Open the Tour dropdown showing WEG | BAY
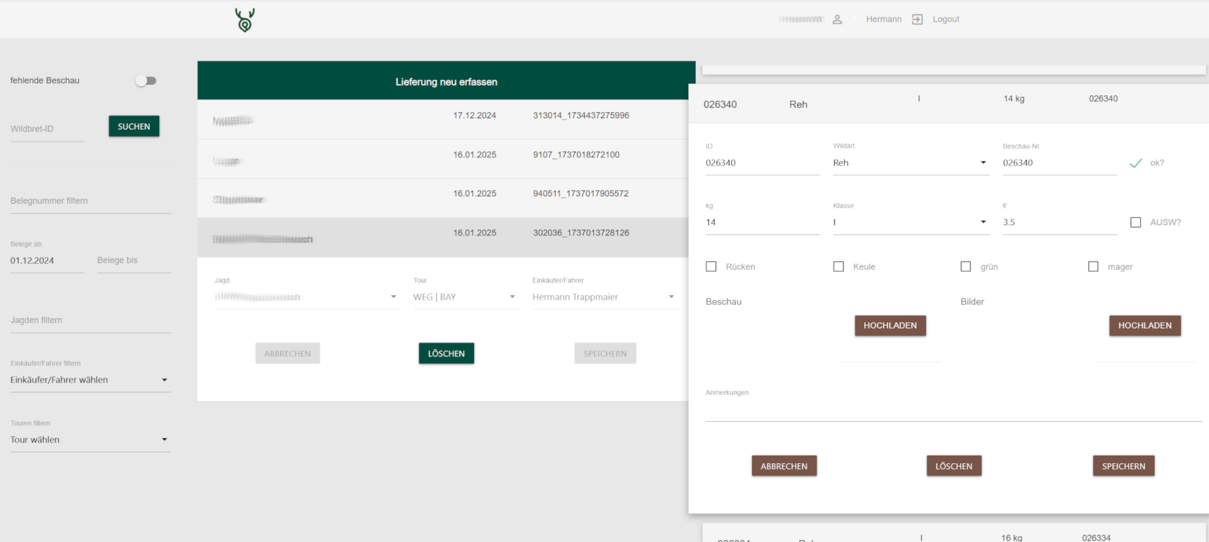This screenshot has width=1209, height=542. [x=464, y=297]
